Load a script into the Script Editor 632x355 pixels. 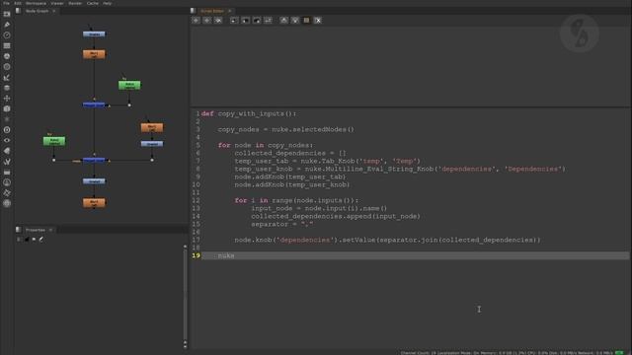point(245,20)
